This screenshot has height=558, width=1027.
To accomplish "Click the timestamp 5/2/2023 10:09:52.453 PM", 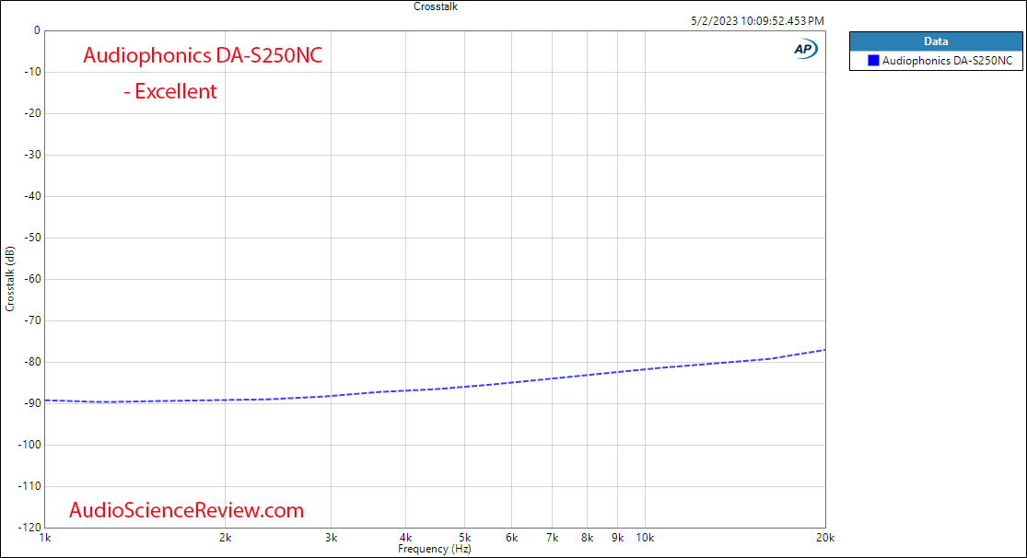I will click(x=757, y=21).
